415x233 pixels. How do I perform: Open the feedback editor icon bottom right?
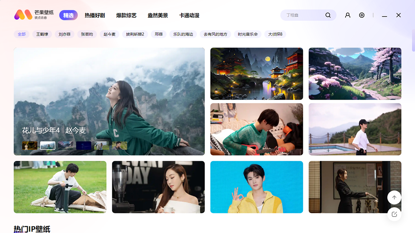[x=394, y=214]
